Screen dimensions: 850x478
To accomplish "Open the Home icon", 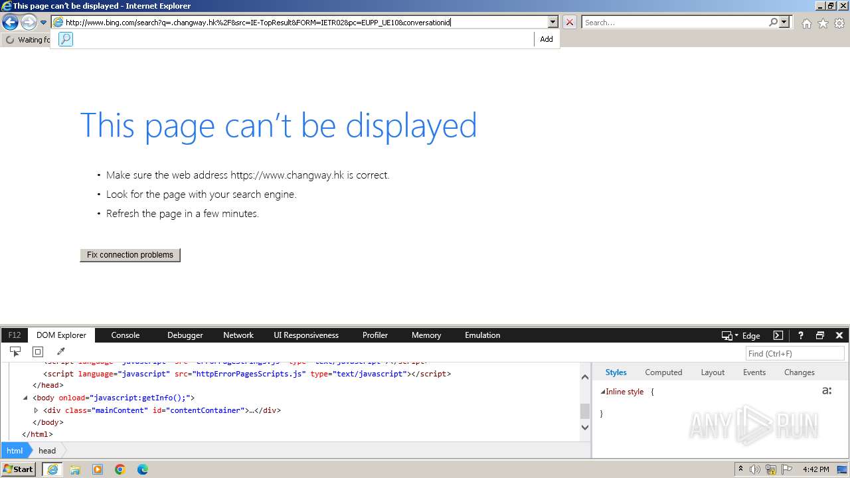I will (806, 23).
